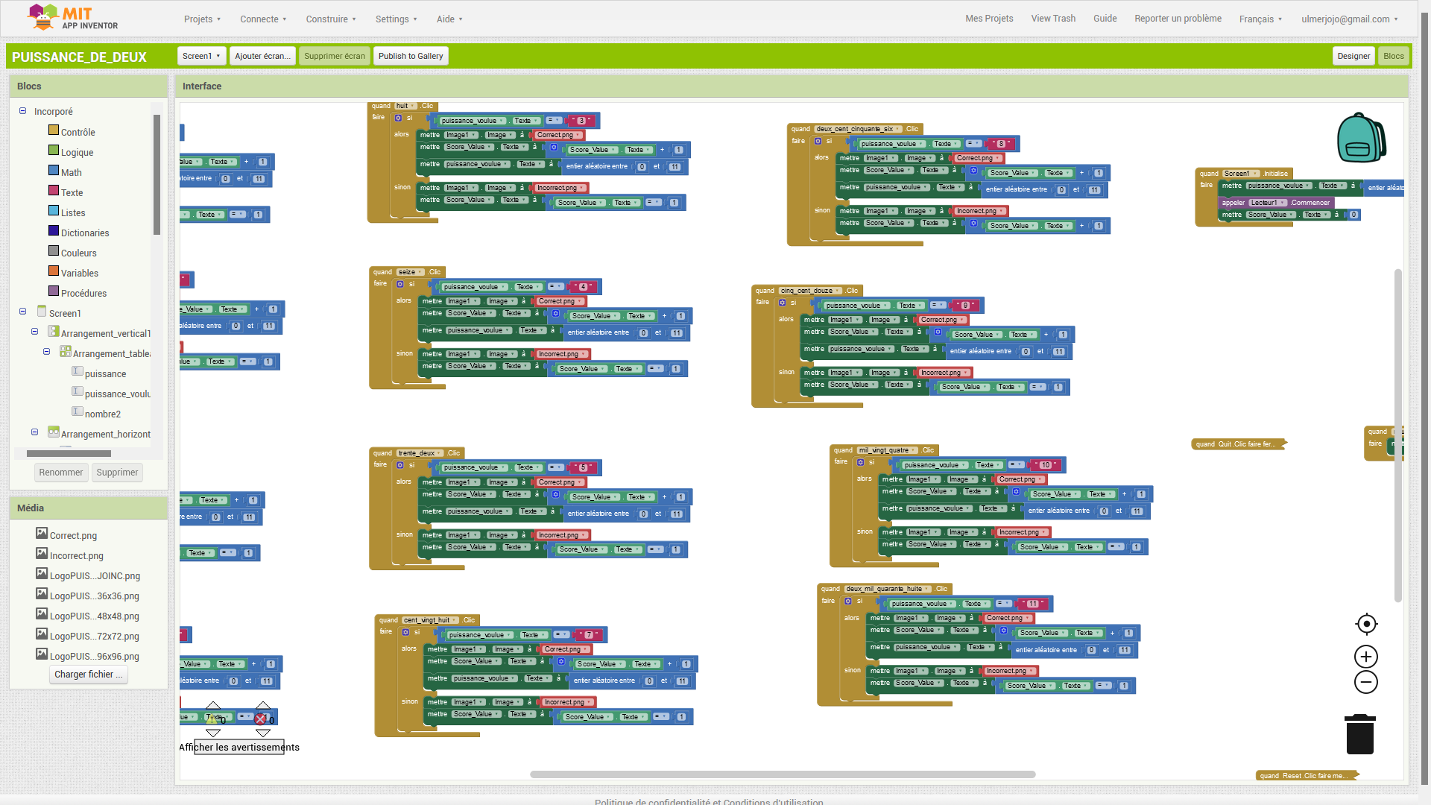Open the Projets menu
This screenshot has width=1431, height=805.
(203, 19)
